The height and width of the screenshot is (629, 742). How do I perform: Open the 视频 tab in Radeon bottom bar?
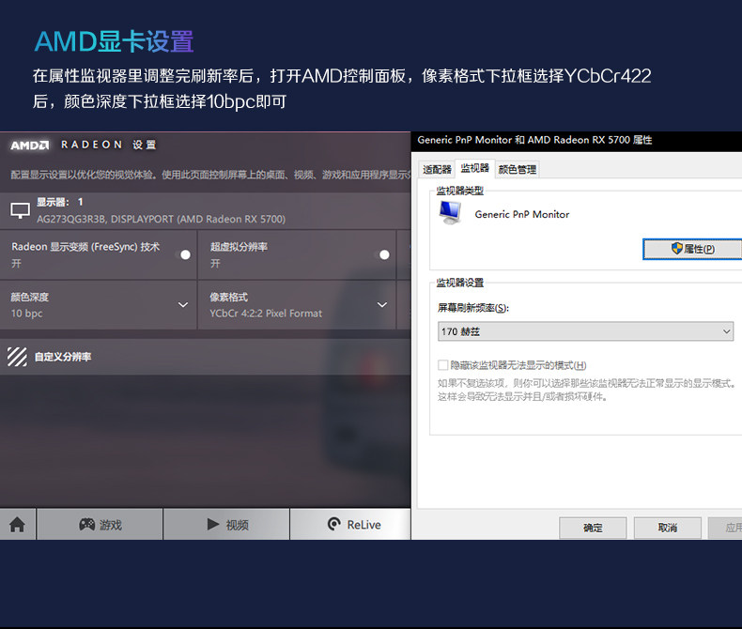226,525
